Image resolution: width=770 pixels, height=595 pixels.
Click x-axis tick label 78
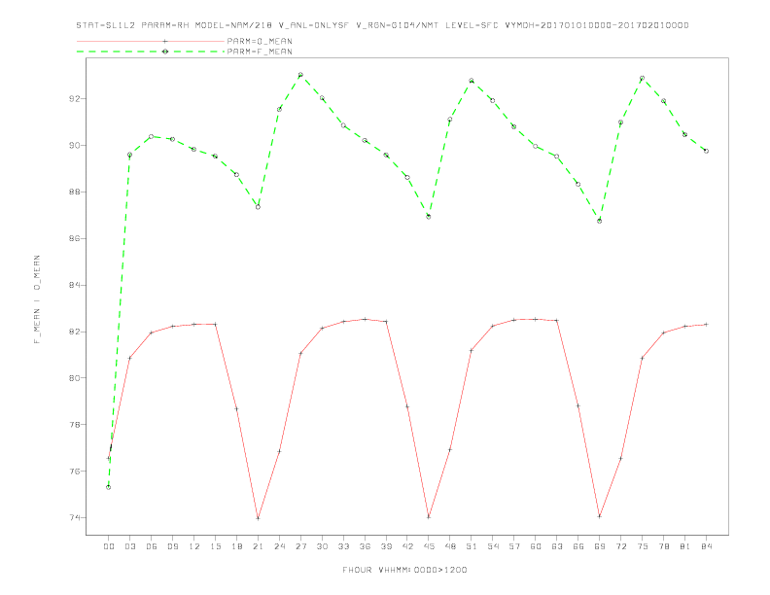pyautogui.click(x=663, y=546)
